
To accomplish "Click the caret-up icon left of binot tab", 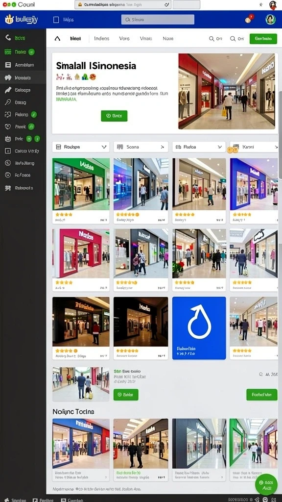I will pos(57,39).
